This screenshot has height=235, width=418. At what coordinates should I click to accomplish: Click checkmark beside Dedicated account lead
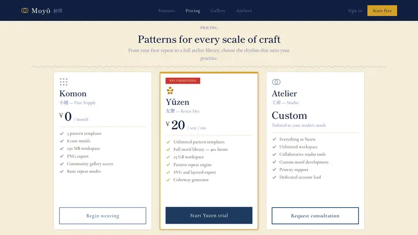(x=274, y=177)
